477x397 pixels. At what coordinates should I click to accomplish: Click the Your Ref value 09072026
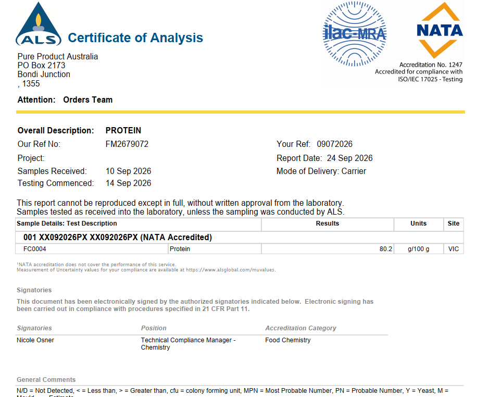335,144
